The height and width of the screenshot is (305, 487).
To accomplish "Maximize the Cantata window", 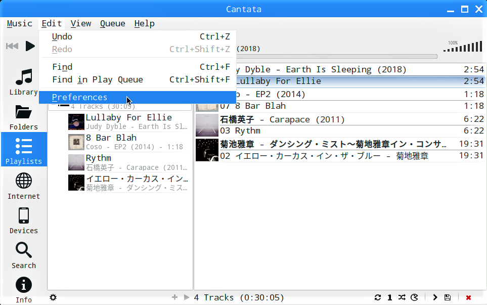I will coord(465,9).
